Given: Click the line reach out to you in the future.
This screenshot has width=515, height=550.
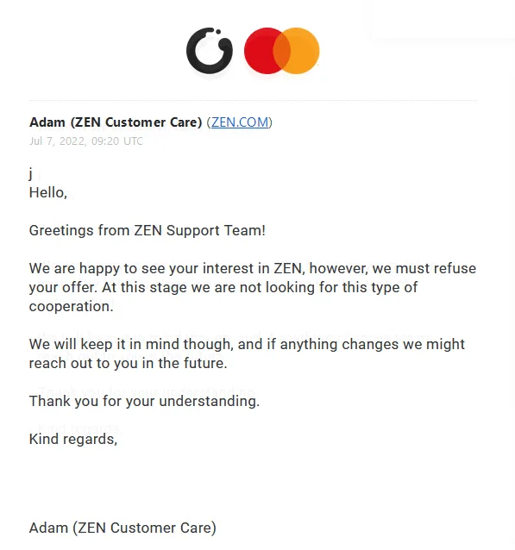Looking at the screenshot, I should pos(129,363).
